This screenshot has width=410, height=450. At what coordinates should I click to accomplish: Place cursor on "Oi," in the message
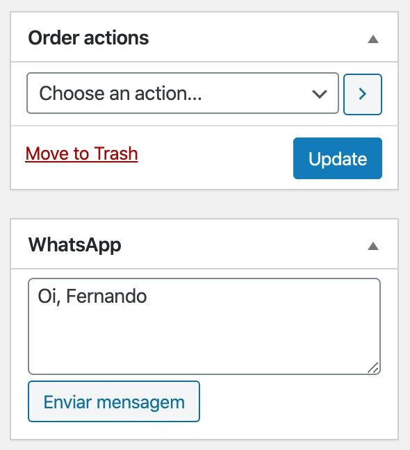click(x=49, y=297)
